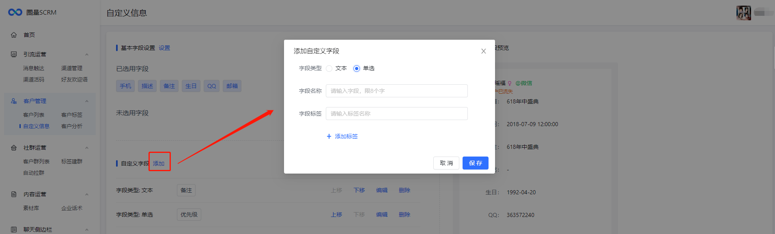
Task: Focus the 字段标签 input field
Action: pyautogui.click(x=396, y=114)
